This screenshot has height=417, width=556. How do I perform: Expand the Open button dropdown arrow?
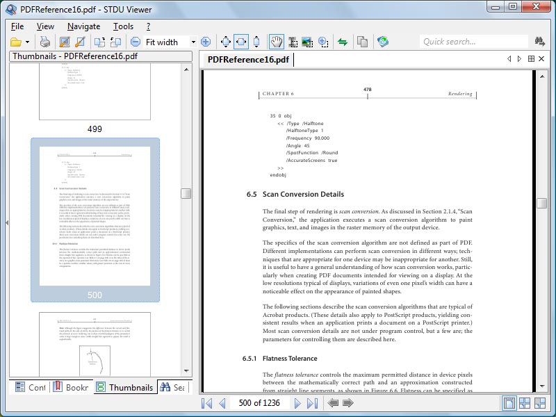click(27, 42)
